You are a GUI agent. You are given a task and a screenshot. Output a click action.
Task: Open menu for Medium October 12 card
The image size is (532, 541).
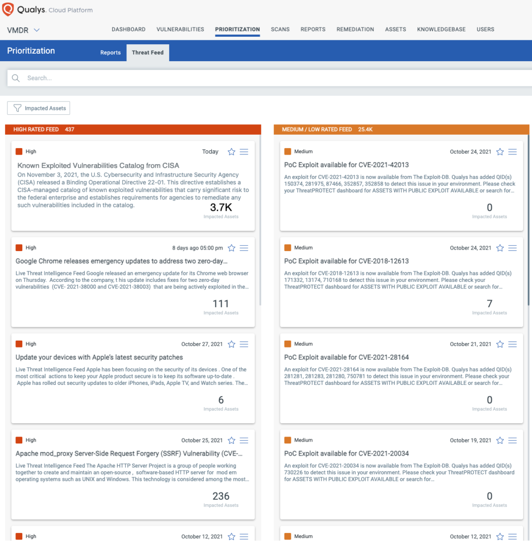[512, 537]
